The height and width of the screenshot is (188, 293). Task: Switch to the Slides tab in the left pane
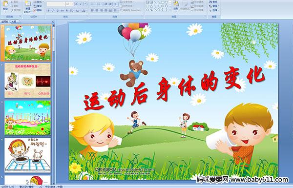[5, 21]
